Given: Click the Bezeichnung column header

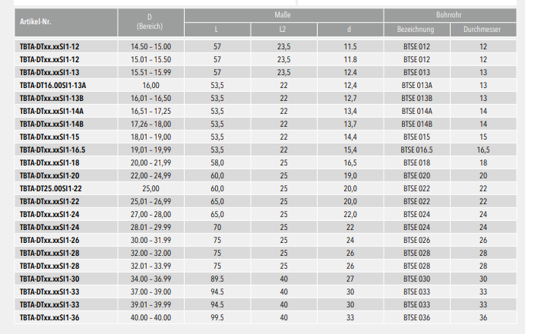Looking at the screenshot, I should pos(416,30).
